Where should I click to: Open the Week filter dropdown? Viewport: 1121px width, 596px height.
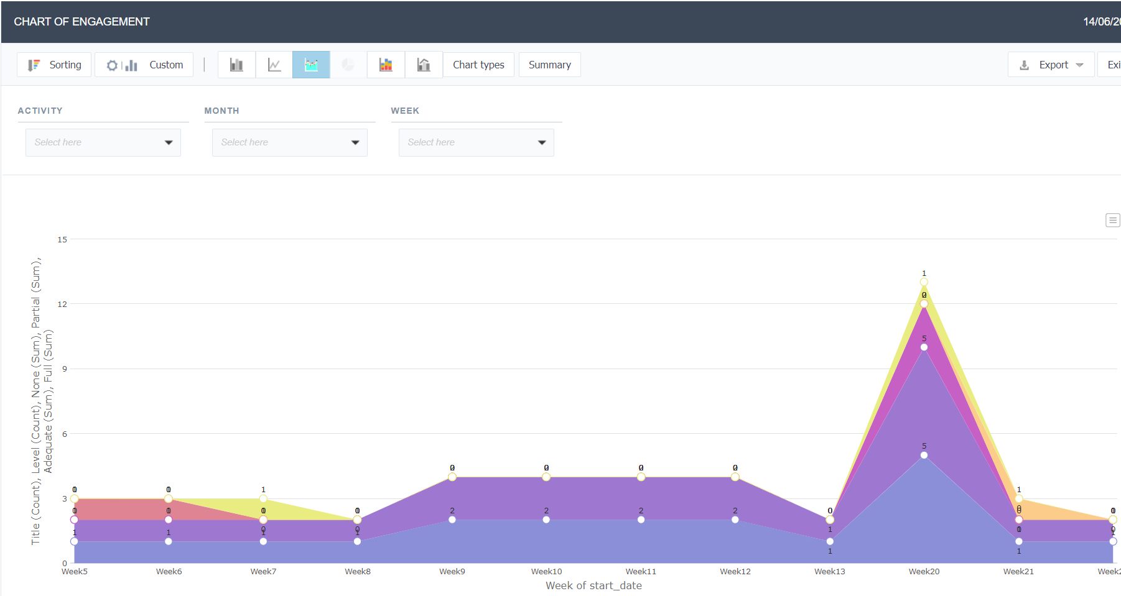(477, 142)
